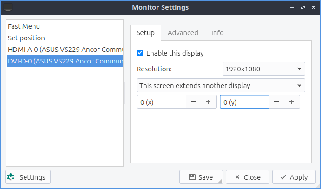Close the window using the title bar X
Viewport: 321px width, 189px height.
313,7
